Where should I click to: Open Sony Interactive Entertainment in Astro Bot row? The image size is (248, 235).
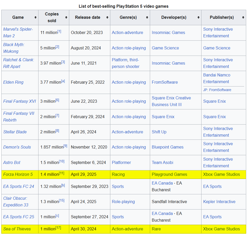[x=218, y=162]
